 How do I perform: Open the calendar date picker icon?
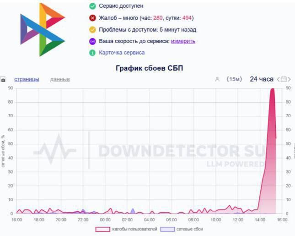284,79
